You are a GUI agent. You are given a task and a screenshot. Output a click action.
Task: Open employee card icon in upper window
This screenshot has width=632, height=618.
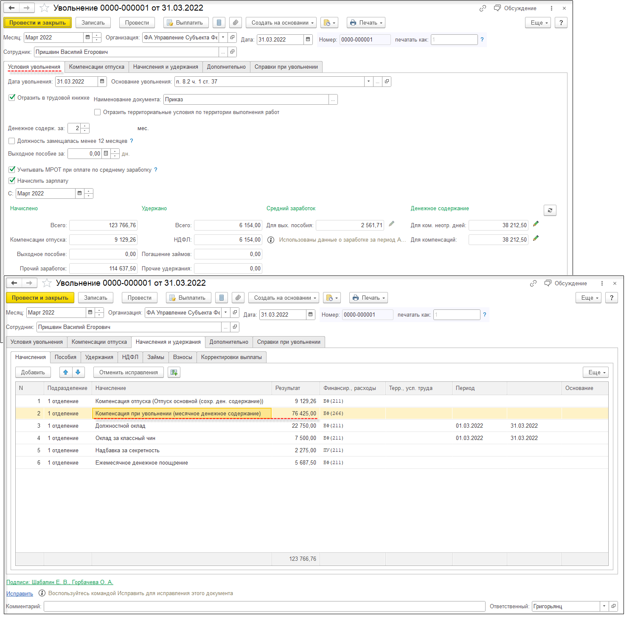232,52
